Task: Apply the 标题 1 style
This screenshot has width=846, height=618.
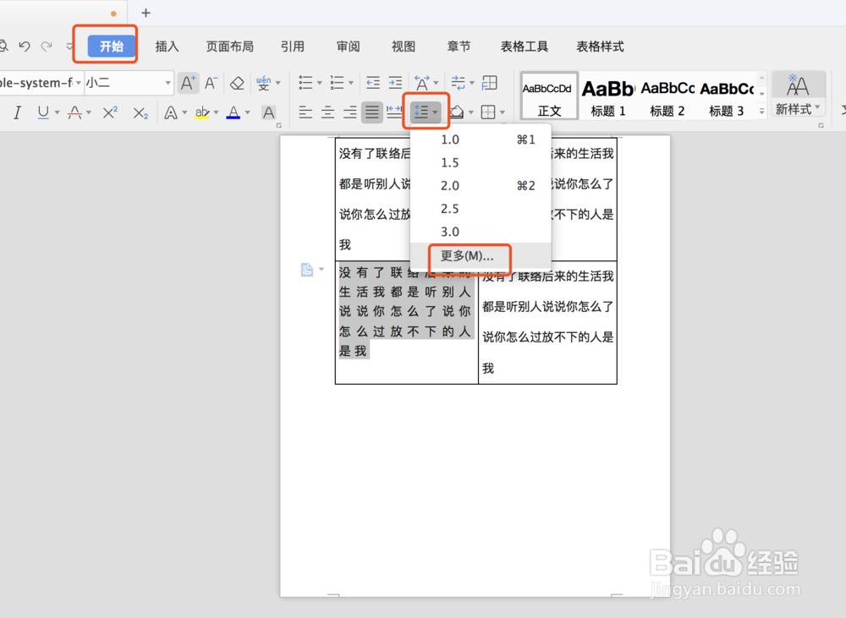Action: tap(607, 96)
